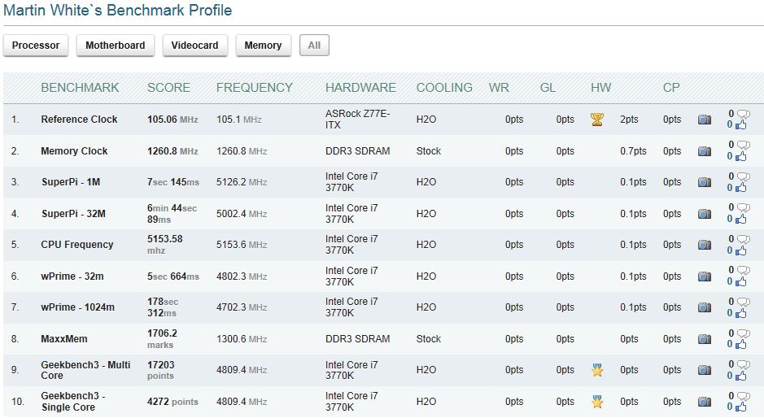
Task: Open camera icon for Geekbench3 - Single Core
Action: [705, 402]
